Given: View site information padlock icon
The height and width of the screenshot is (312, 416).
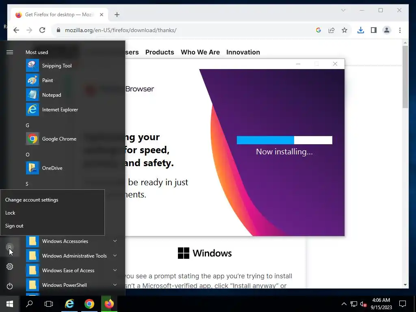Looking at the screenshot, I should coord(58,30).
